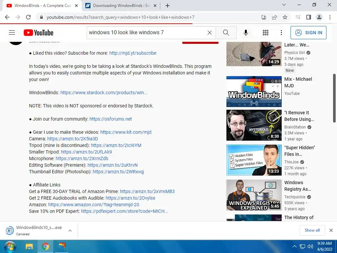Screen dimensions: 337x253
Task: Close the WindowBlinds YouTube tab
Action: click(x=76, y=6)
